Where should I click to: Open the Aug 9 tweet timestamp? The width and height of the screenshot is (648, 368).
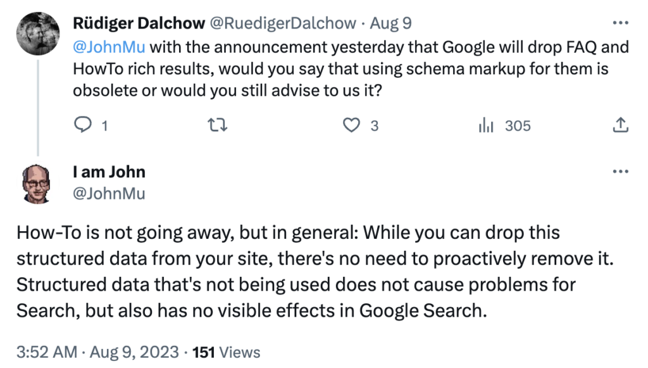coord(390,23)
